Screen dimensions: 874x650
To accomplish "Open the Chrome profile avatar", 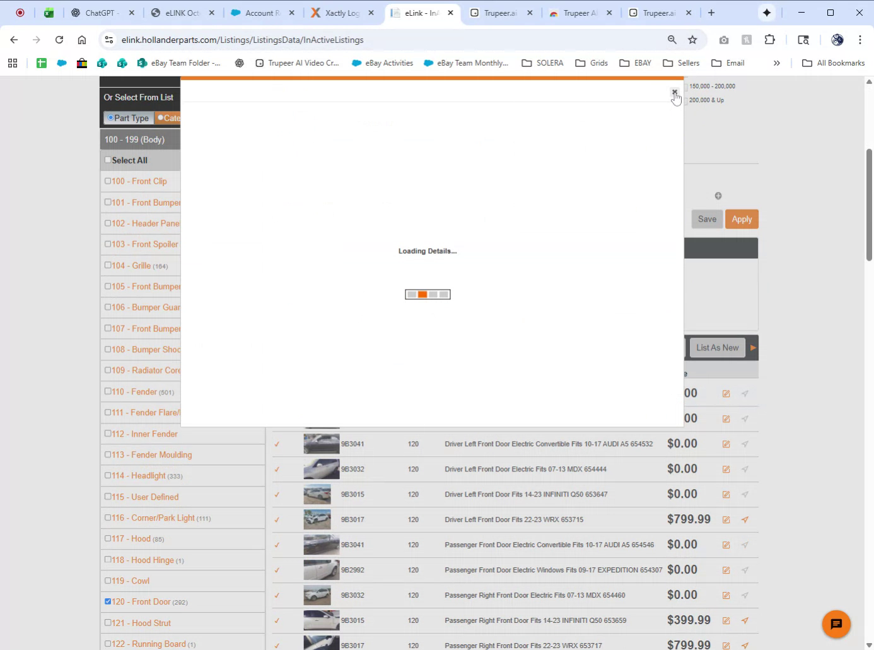I will click(x=837, y=40).
